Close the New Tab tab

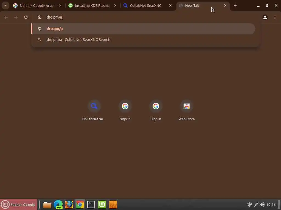coord(225,5)
